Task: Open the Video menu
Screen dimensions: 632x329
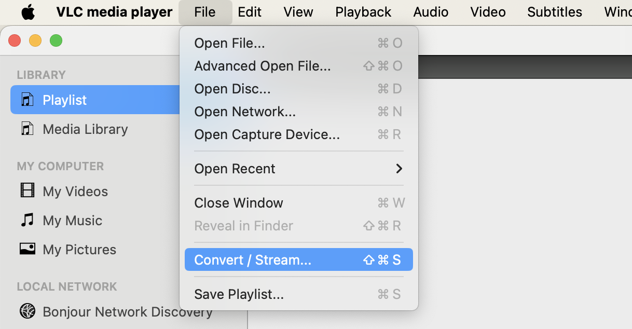Action: coord(487,11)
